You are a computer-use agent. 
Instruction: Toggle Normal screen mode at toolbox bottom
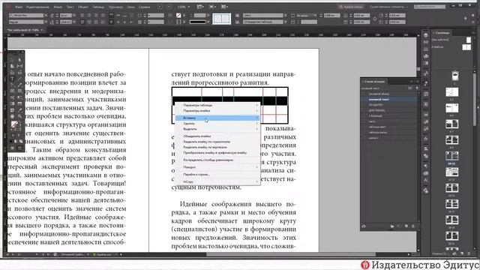(x=12, y=148)
